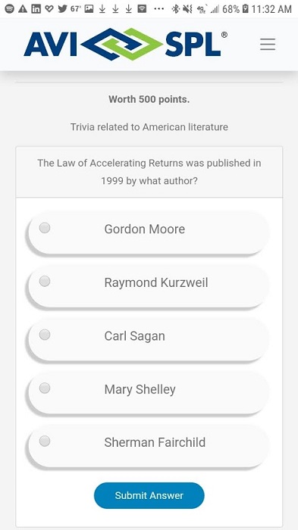Image resolution: width=298 pixels, height=530 pixels.
Task: Tap the 11:32 AM clock
Action: (271, 9)
